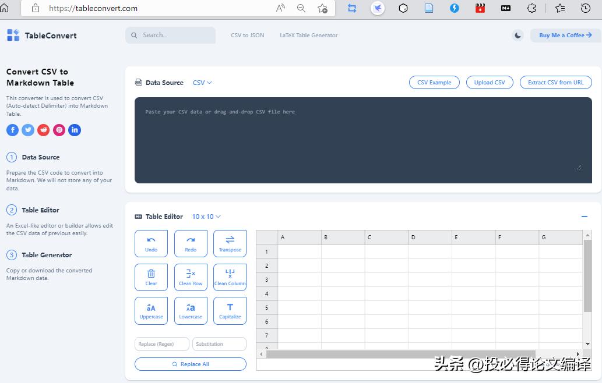Screen dimensions: 602x383
Task: Click the zoom out magnifier in address bar
Action: click(x=301, y=8)
